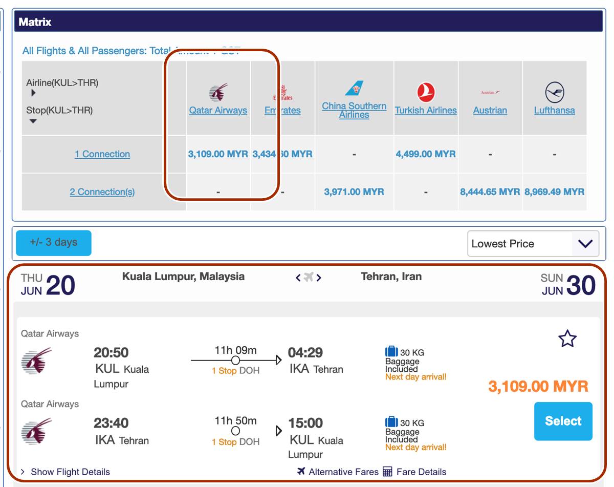Click the 20:50 departure time from KUL
The image size is (614, 487).
pos(111,353)
